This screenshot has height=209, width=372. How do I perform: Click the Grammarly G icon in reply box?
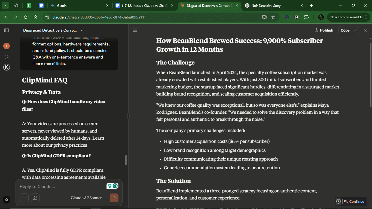[x=115, y=186]
